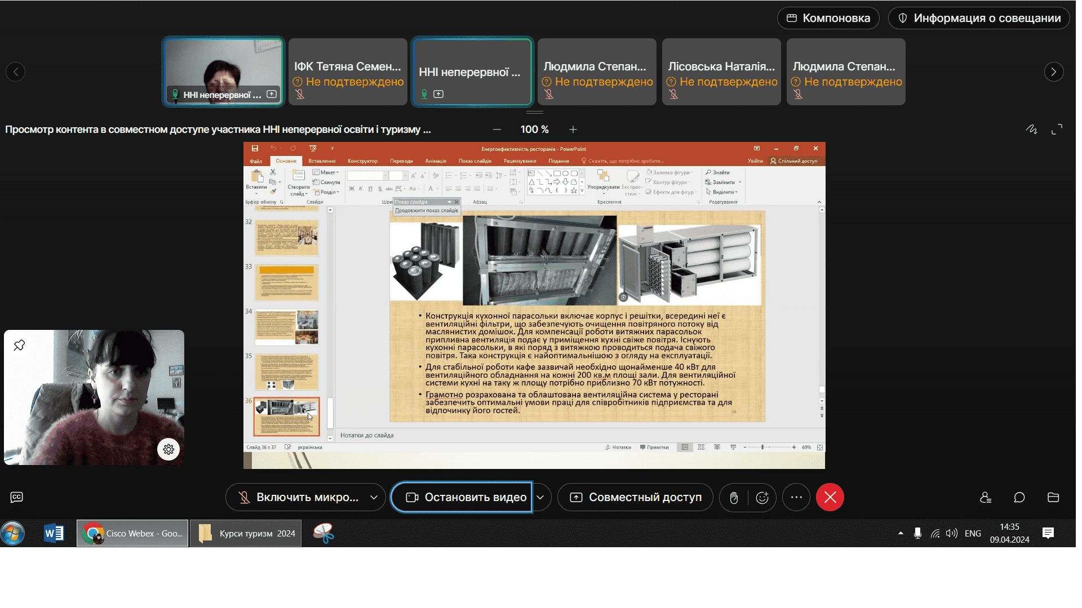Click the PowerPoint Save icon
Screen dimensions: 1082x608
click(255, 149)
